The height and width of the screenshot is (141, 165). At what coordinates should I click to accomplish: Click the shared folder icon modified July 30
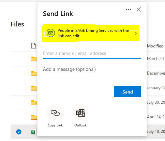34,103
